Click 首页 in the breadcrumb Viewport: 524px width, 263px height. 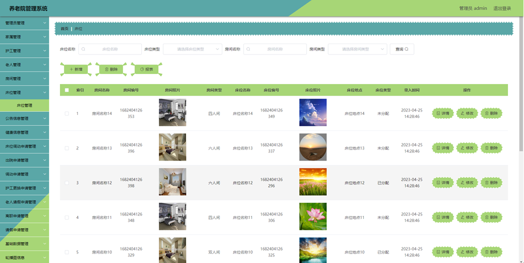(x=64, y=29)
